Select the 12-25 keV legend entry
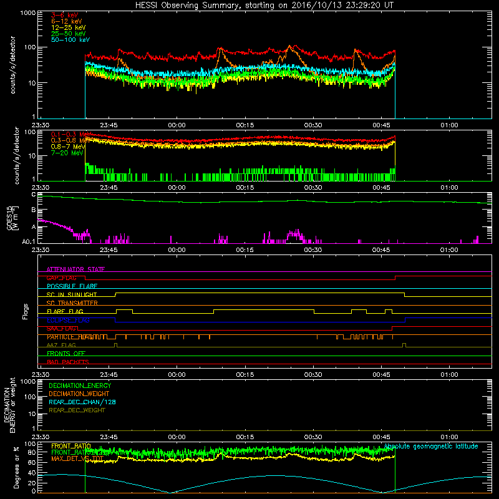This screenshot has width=499, height=499. click(69, 27)
